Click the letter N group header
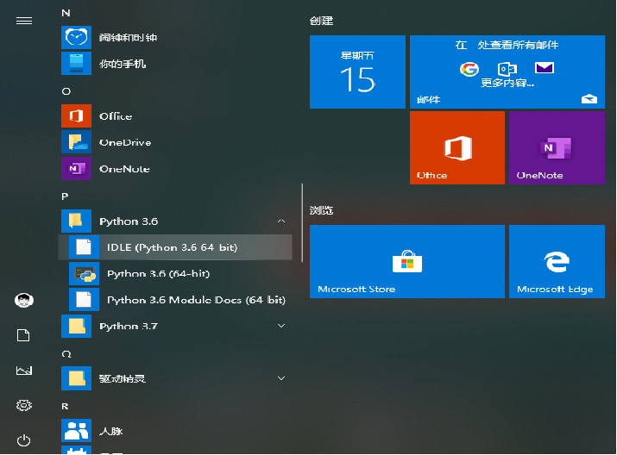The image size is (617, 455). coord(66,13)
